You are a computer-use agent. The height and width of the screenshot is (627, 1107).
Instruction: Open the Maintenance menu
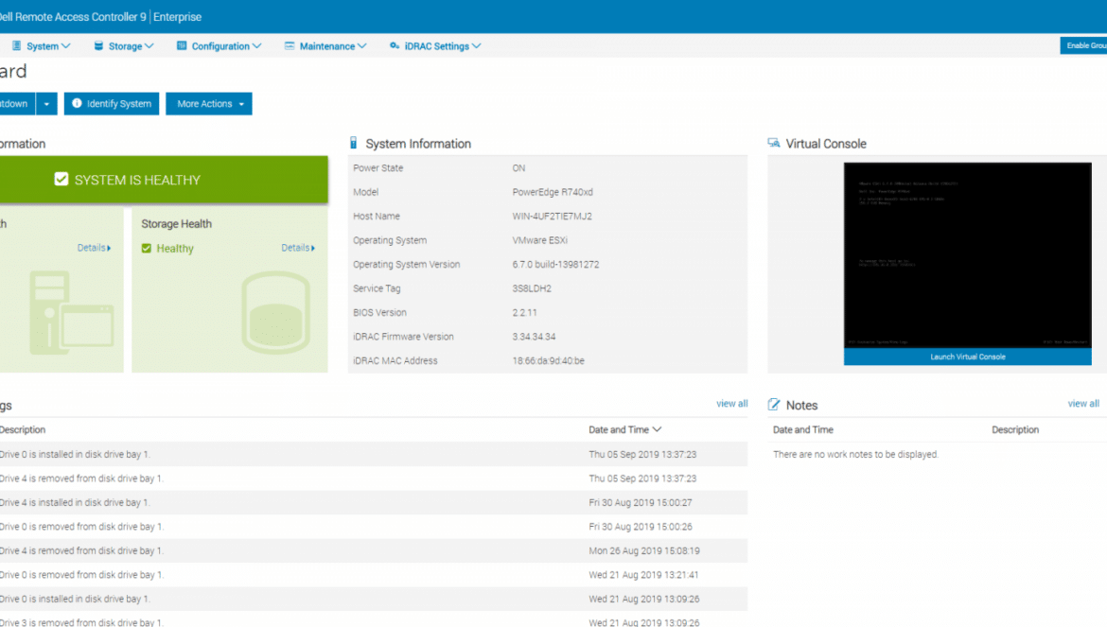click(x=326, y=45)
